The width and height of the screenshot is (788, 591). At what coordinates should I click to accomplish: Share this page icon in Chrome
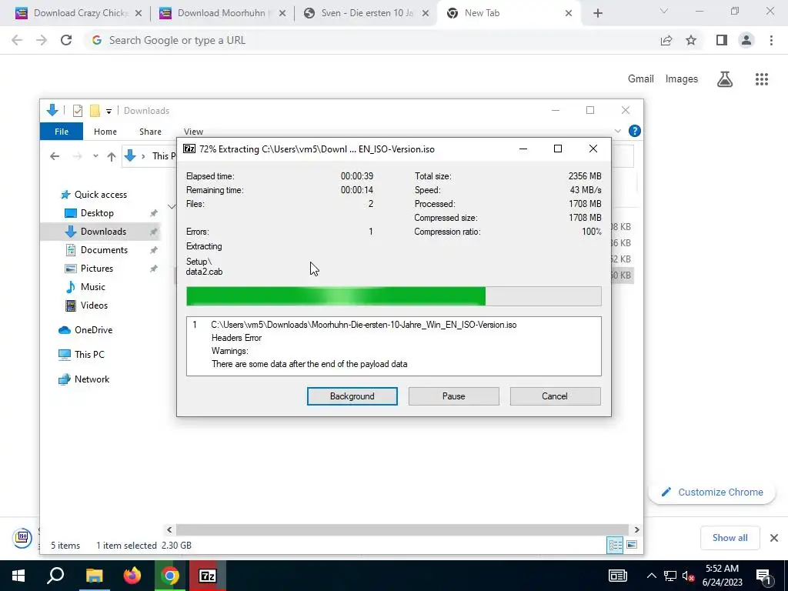click(x=666, y=40)
